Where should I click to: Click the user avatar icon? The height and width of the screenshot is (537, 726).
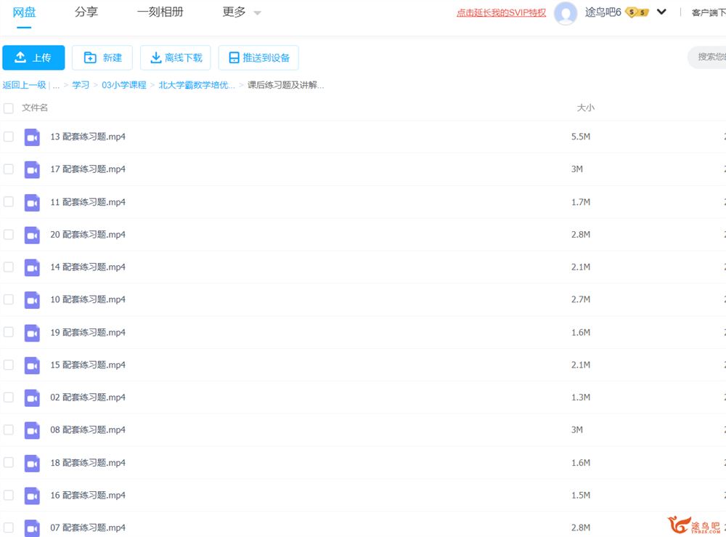point(566,12)
